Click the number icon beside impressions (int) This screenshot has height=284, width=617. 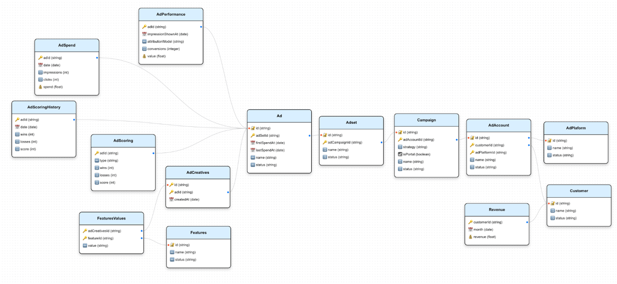pyautogui.click(x=40, y=72)
